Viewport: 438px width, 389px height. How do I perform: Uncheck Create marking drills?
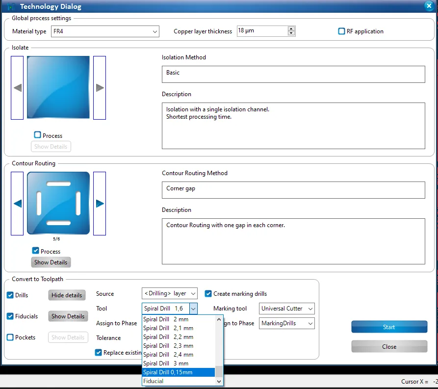click(208, 293)
